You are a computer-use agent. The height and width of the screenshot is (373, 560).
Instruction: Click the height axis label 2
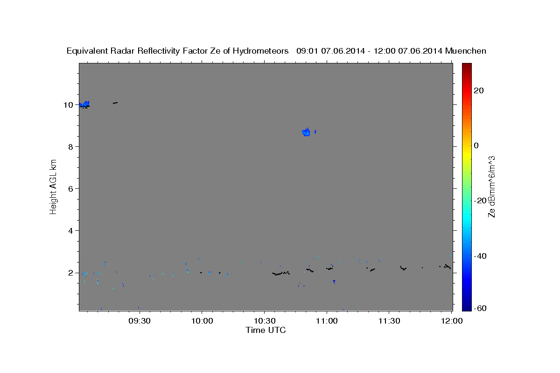tap(70, 272)
